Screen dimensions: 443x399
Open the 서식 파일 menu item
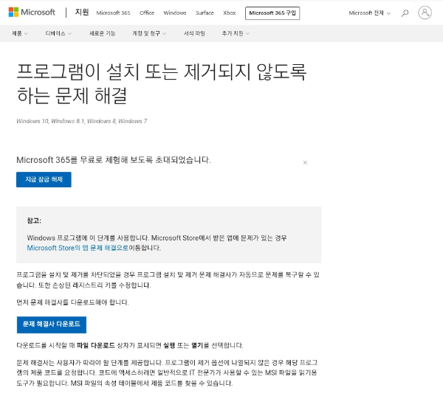point(194,34)
